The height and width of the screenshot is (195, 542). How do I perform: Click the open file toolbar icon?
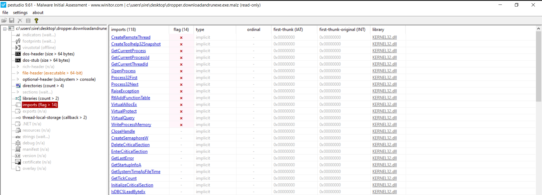(4, 20)
